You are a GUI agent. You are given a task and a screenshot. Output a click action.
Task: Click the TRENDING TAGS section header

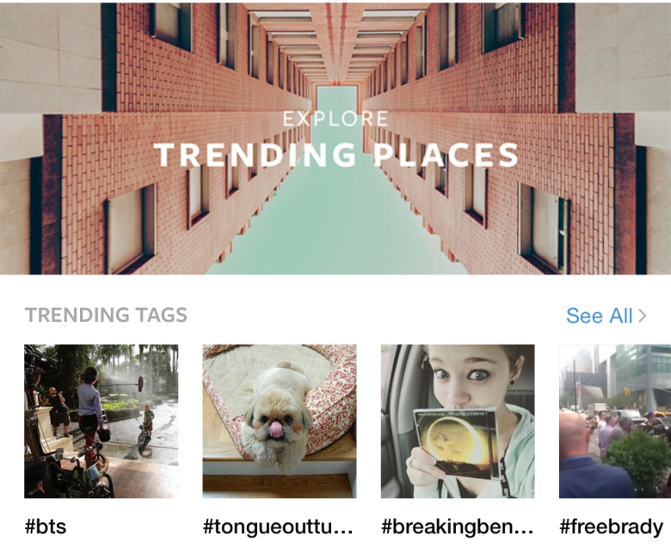click(106, 315)
